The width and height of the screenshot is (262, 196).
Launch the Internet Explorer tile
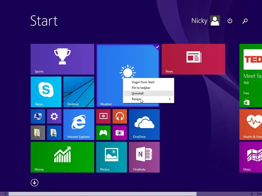[x=79, y=125]
